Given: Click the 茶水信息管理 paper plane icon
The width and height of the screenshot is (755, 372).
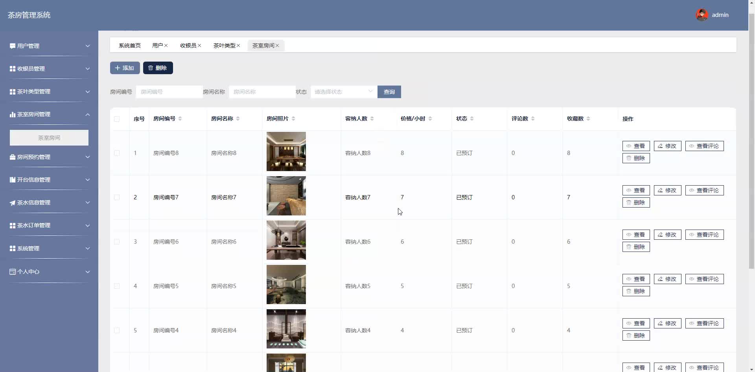Looking at the screenshot, I should point(13,202).
